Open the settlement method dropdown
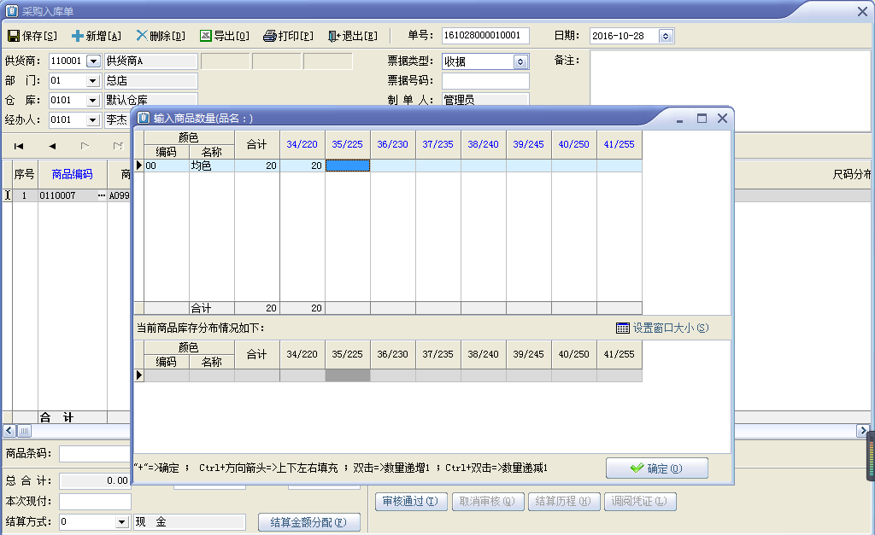The image size is (875, 535). [121, 521]
